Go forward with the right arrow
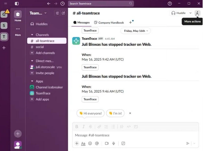Image resolution: width=204 pixels, height=151 pixels. click(56, 4)
